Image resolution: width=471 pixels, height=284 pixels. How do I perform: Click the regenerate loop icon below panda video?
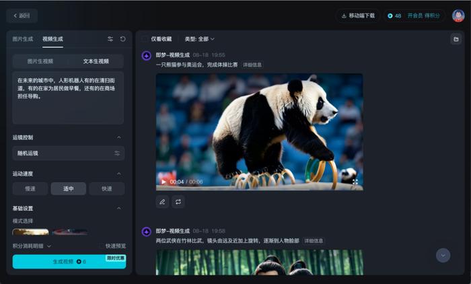178,201
